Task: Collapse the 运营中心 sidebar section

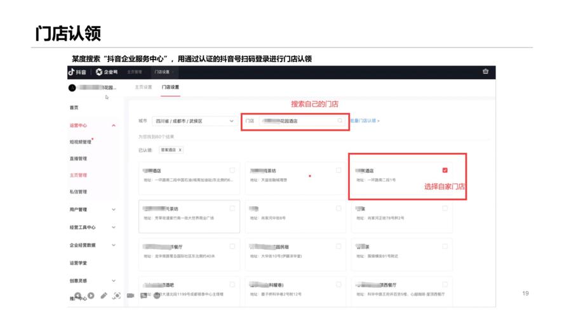Action: pos(114,126)
